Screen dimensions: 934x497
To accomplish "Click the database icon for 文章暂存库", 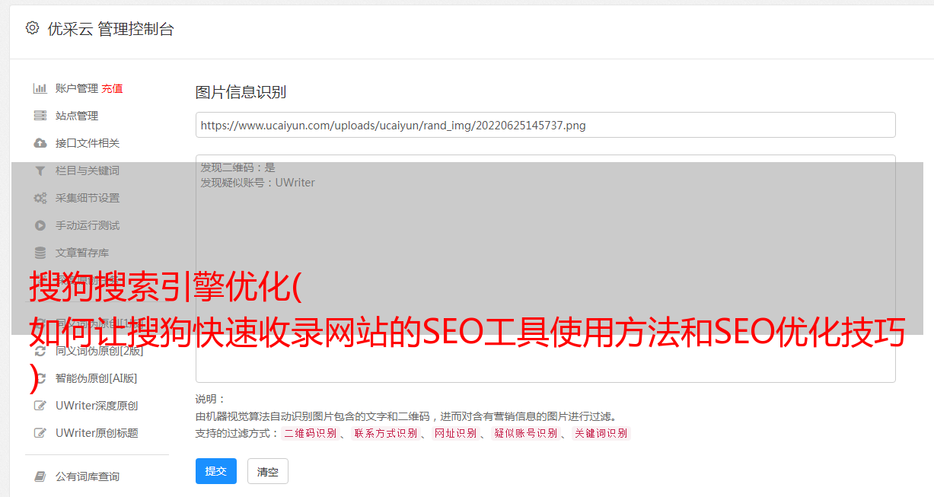I will (40, 253).
